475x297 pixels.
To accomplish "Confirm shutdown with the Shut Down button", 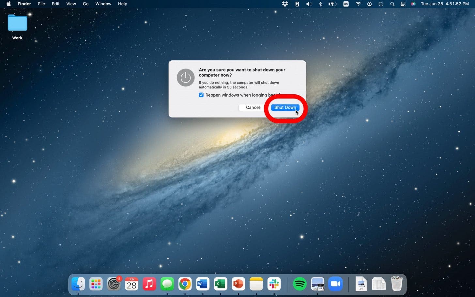I will pos(285,107).
